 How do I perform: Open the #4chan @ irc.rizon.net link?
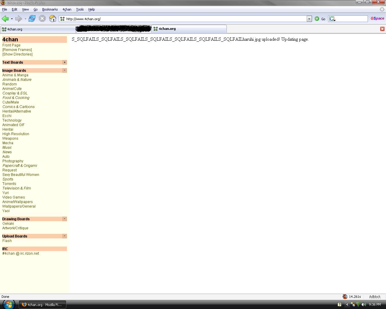(x=21, y=253)
